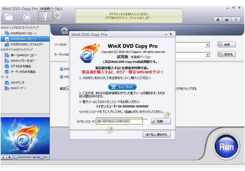Minimize the registration dialog
The height and width of the screenshot is (171, 245).
point(166,34)
